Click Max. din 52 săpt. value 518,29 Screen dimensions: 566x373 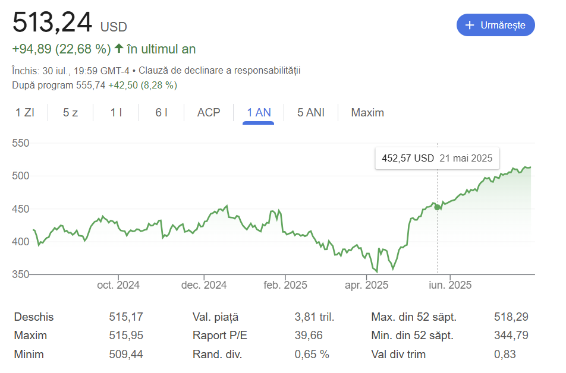click(x=511, y=317)
